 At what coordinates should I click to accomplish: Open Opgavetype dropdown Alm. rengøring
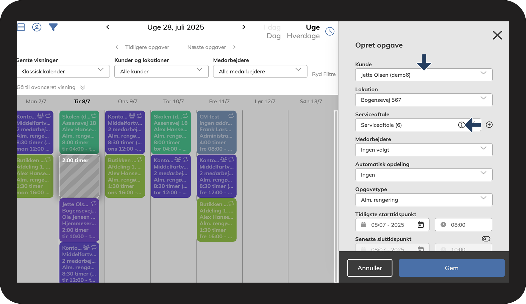424,200
